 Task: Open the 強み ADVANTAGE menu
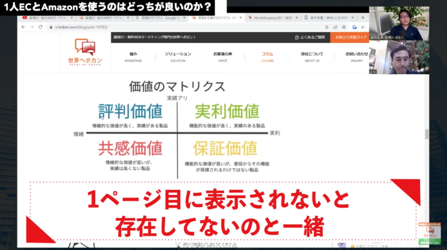click(133, 57)
